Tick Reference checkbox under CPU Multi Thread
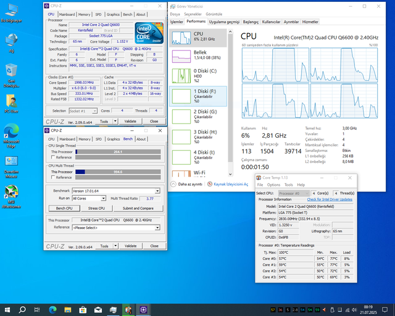 (53, 177)
